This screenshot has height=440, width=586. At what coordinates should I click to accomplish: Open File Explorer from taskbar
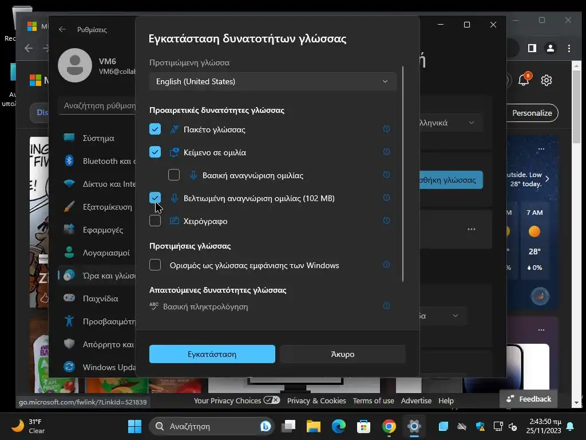click(x=314, y=426)
